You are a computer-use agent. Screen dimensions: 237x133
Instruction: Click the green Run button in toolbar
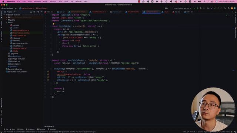(194, 8)
